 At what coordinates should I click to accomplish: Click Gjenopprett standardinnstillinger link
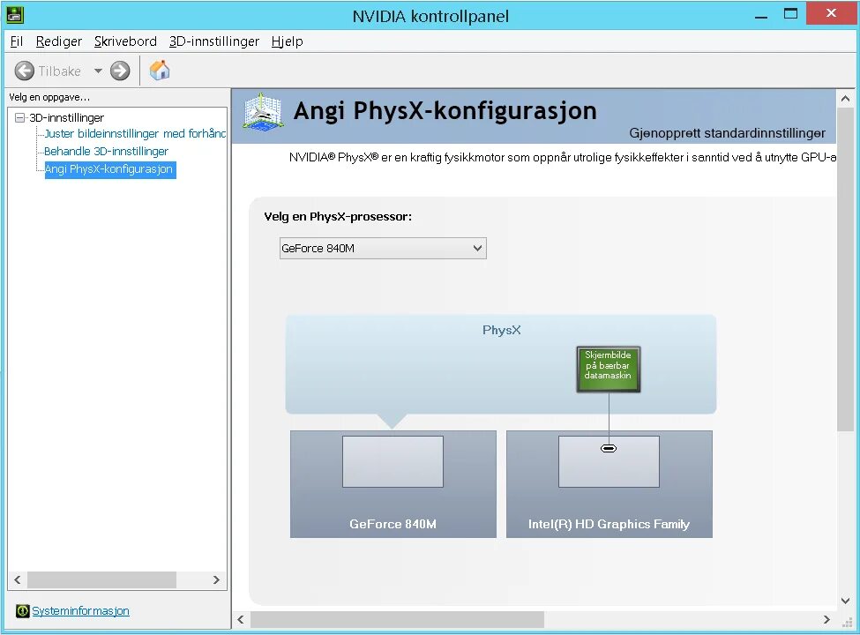click(x=727, y=133)
